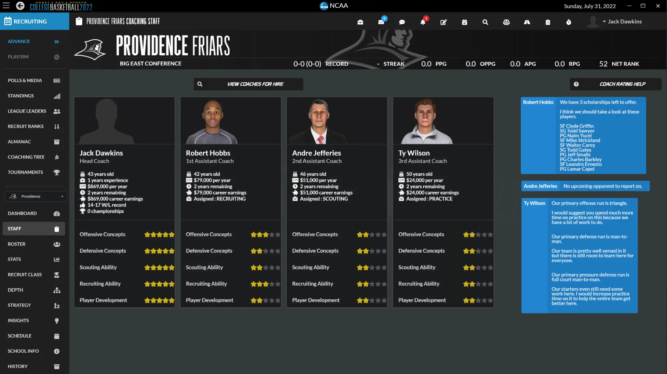Screen dimensions: 667x374
Task: Open the chat messages icon
Action: click(x=402, y=22)
